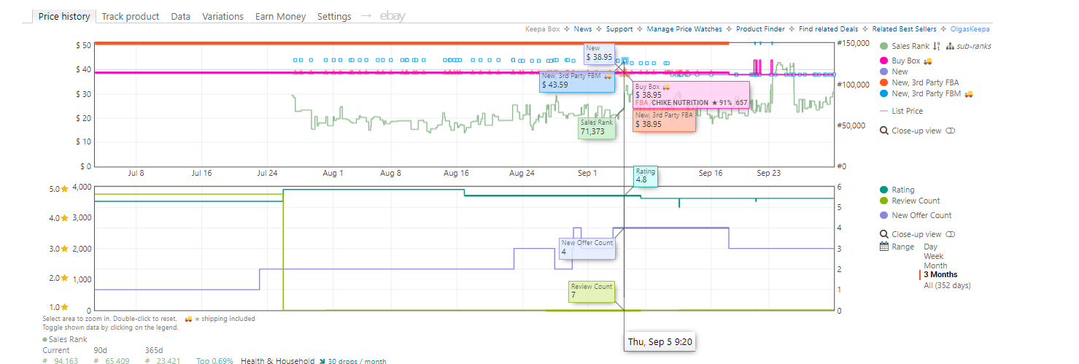1079x364 pixels.
Task: Click truck icon beside 3rd Party FBM legend
Action: (x=969, y=93)
